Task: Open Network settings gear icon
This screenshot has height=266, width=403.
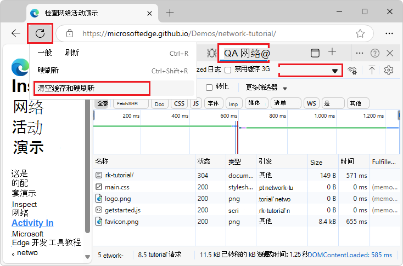Action: coord(389,70)
